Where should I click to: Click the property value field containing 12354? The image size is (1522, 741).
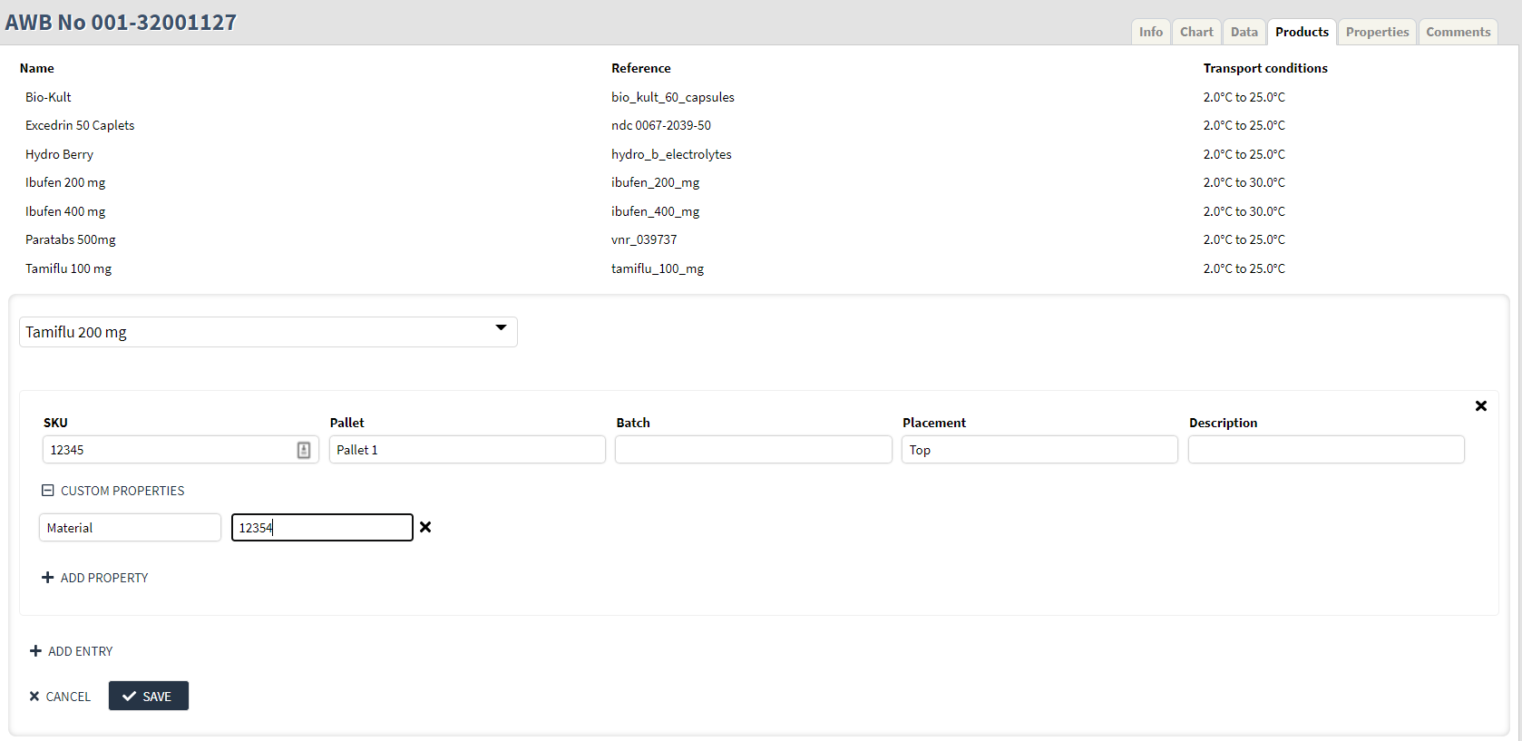322,528
